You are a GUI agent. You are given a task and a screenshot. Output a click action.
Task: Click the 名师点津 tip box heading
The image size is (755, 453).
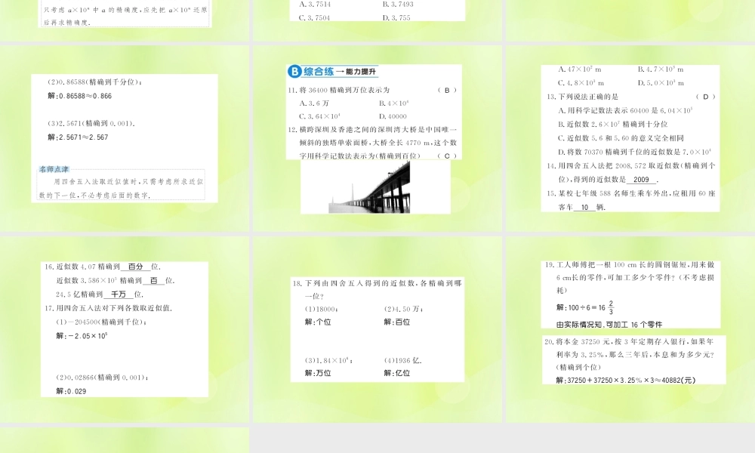tap(54, 169)
